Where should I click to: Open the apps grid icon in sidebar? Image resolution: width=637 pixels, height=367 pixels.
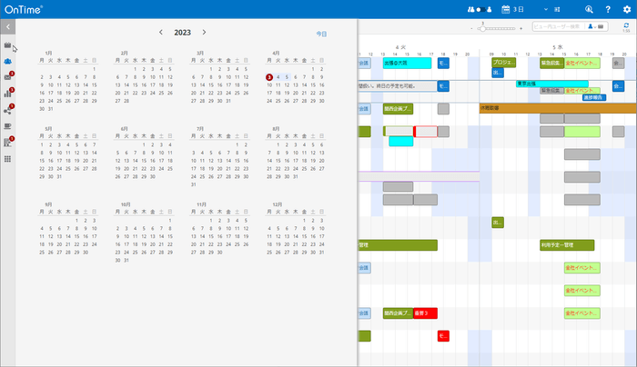[8, 159]
